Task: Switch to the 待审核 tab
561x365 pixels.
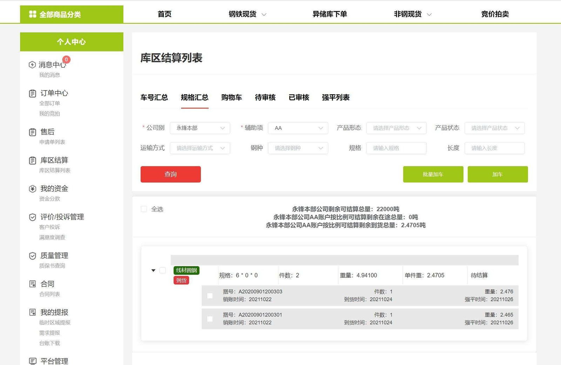Action: click(265, 97)
